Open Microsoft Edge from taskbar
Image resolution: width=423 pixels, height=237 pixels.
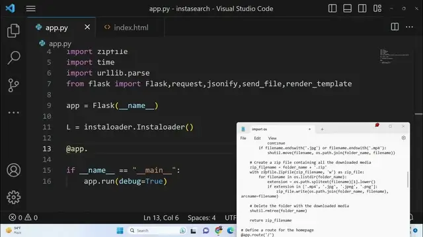click(231, 230)
